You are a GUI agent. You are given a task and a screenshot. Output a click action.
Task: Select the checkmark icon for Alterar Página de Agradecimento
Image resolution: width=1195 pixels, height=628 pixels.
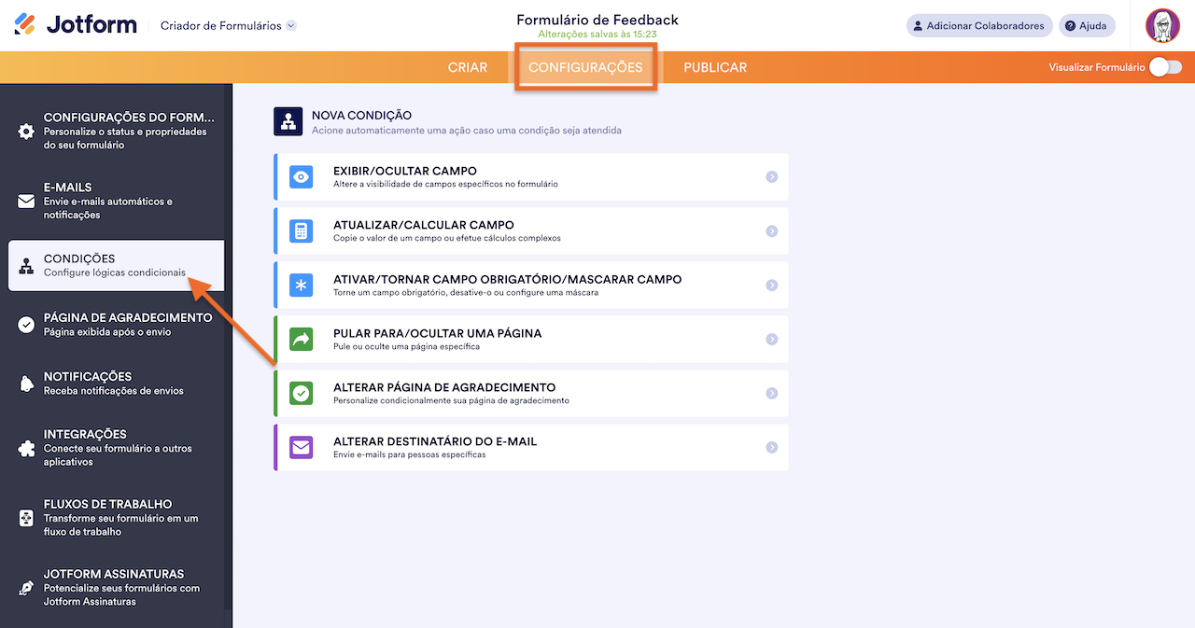pos(301,392)
